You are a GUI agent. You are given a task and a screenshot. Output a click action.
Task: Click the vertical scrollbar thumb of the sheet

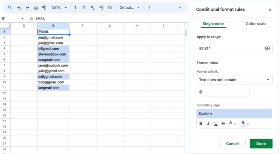click(x=186, y=33)
